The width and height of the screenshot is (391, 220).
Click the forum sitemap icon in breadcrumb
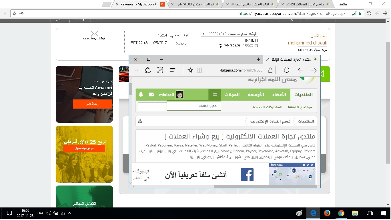140,121
